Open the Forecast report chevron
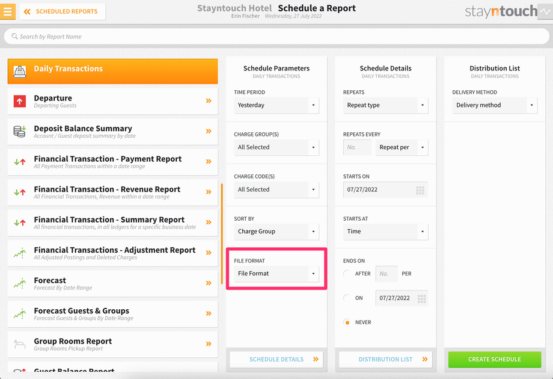Screen dimensions: 553x379 click(209, 283)
